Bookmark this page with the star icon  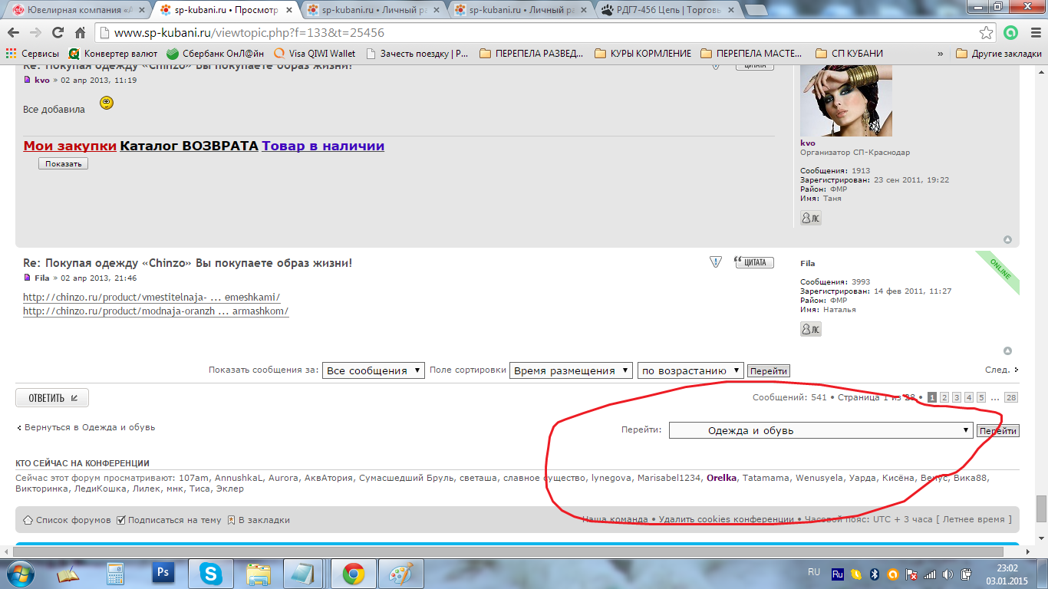[987, 33]
